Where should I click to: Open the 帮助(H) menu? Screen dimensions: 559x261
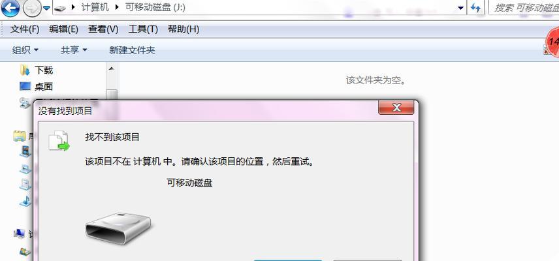184,29
